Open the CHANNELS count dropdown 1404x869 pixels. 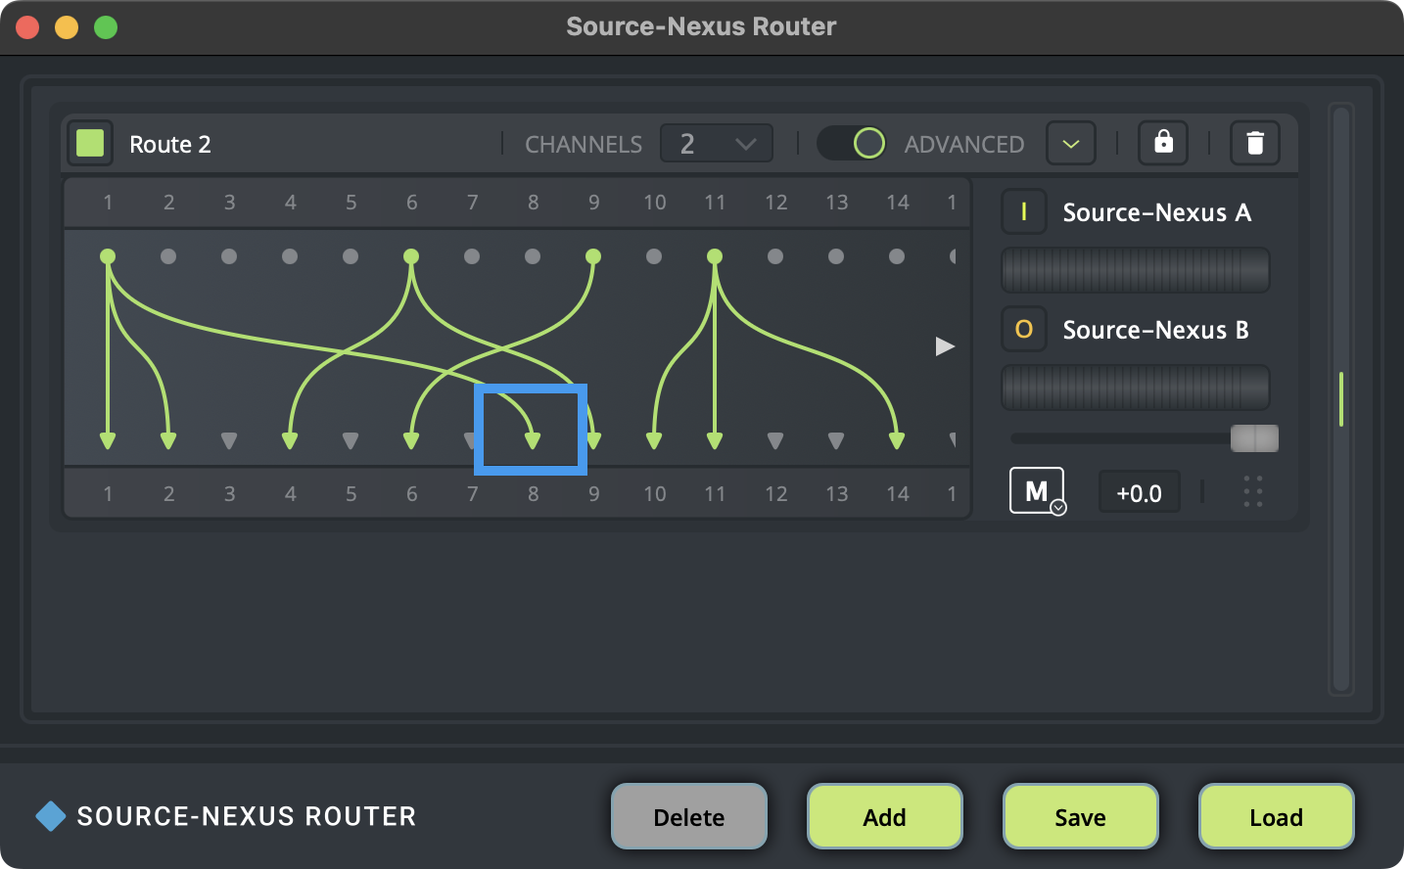tap(717, 144)
